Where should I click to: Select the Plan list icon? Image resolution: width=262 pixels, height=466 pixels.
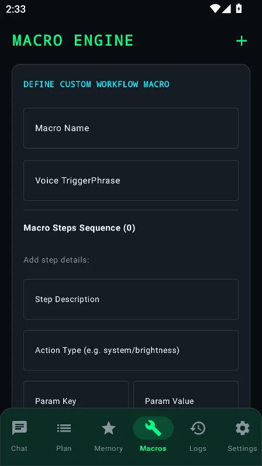pos(64,428)
